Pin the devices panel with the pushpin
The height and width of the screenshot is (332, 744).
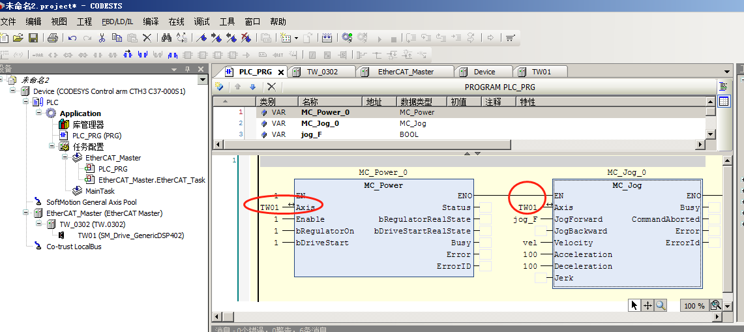188,69
